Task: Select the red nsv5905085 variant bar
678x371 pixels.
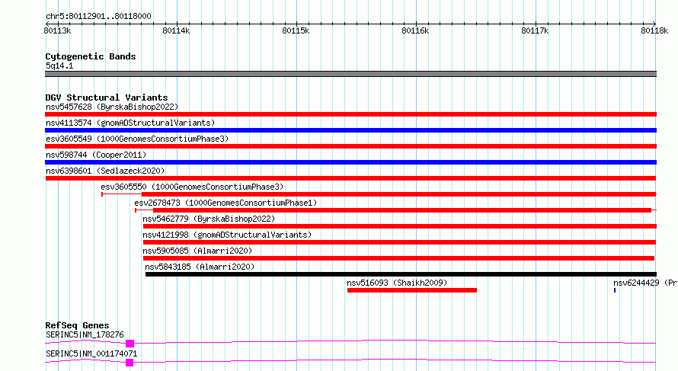Action: (398, 258)
